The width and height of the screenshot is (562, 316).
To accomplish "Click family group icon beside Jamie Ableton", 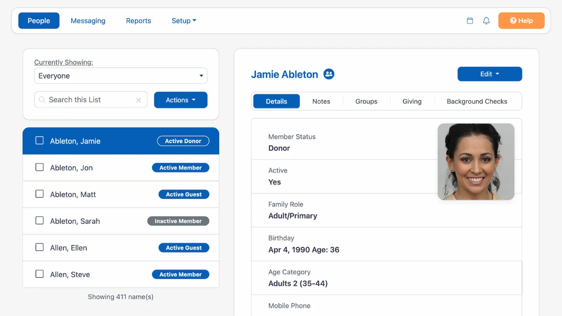I will tap(329, 74).
